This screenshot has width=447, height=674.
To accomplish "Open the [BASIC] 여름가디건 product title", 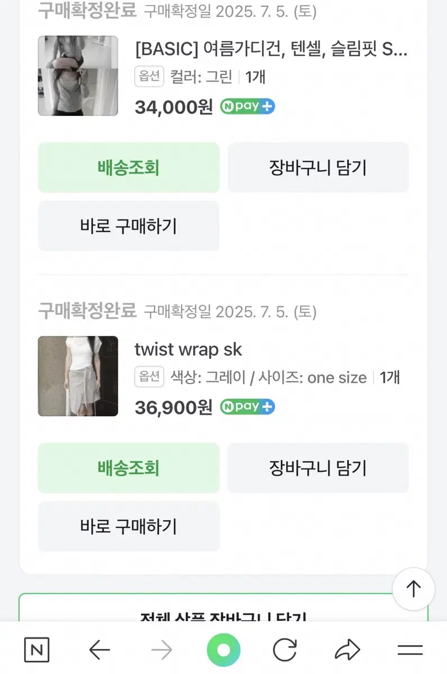I will point(271,50).
